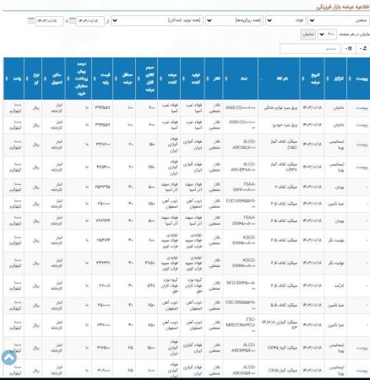Click the table search input field
The height and width of the screenshot is (380, 370).
310,49
